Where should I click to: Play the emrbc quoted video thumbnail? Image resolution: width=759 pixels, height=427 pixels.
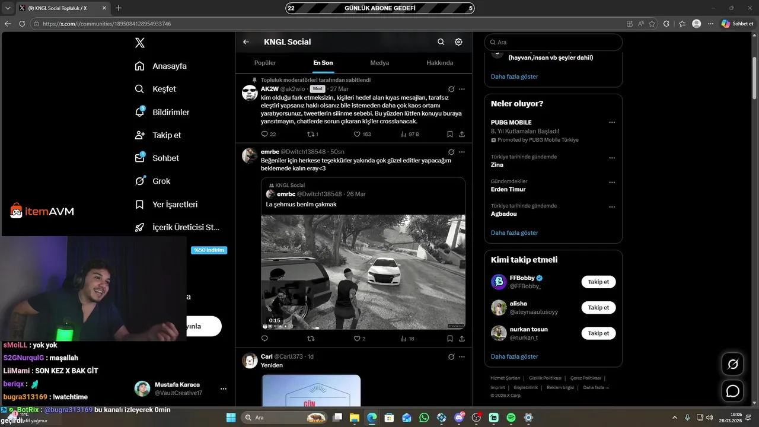363,272
